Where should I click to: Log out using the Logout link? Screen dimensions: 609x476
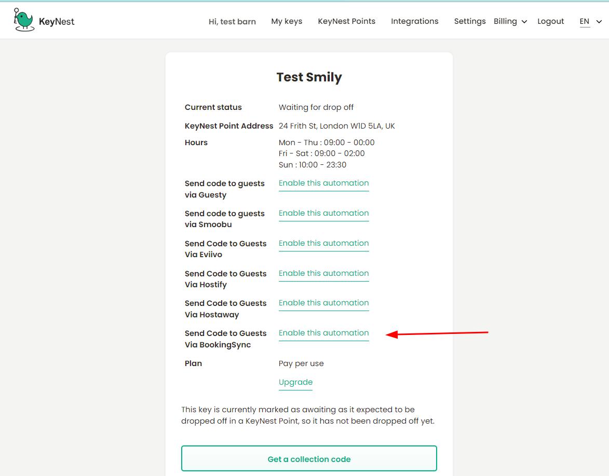pos(550,21)
